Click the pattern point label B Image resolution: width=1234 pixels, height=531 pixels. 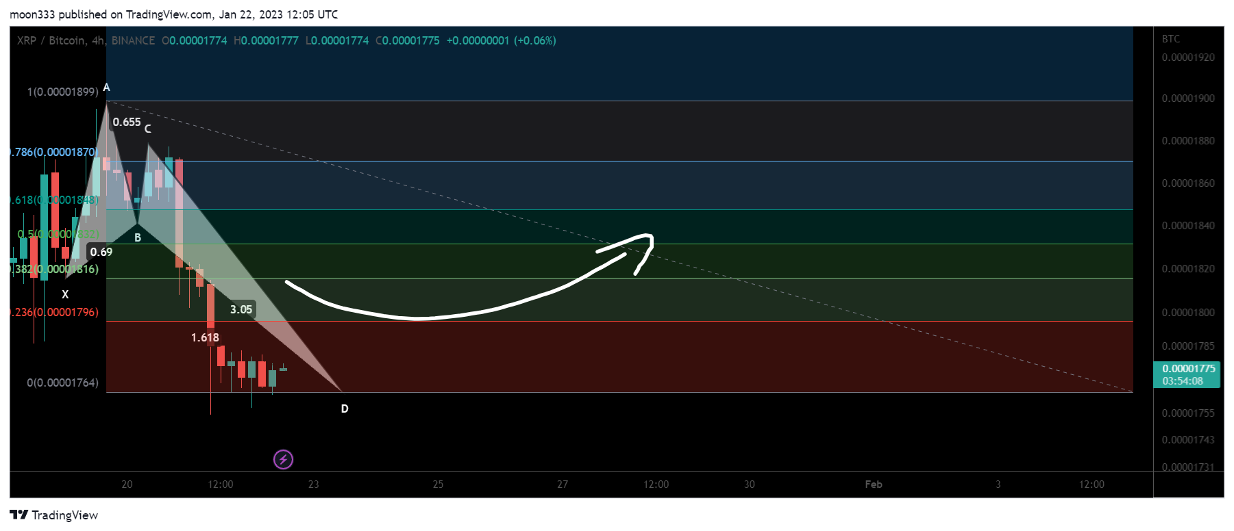[x=138, y=237]
